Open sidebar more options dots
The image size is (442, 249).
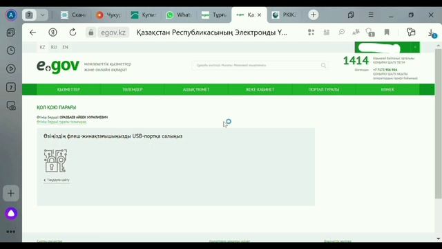[x=11, y=232]
